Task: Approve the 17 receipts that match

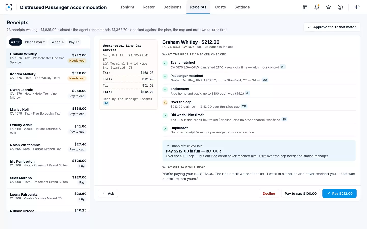Action: pyautogui.click(x=332, y=27)
